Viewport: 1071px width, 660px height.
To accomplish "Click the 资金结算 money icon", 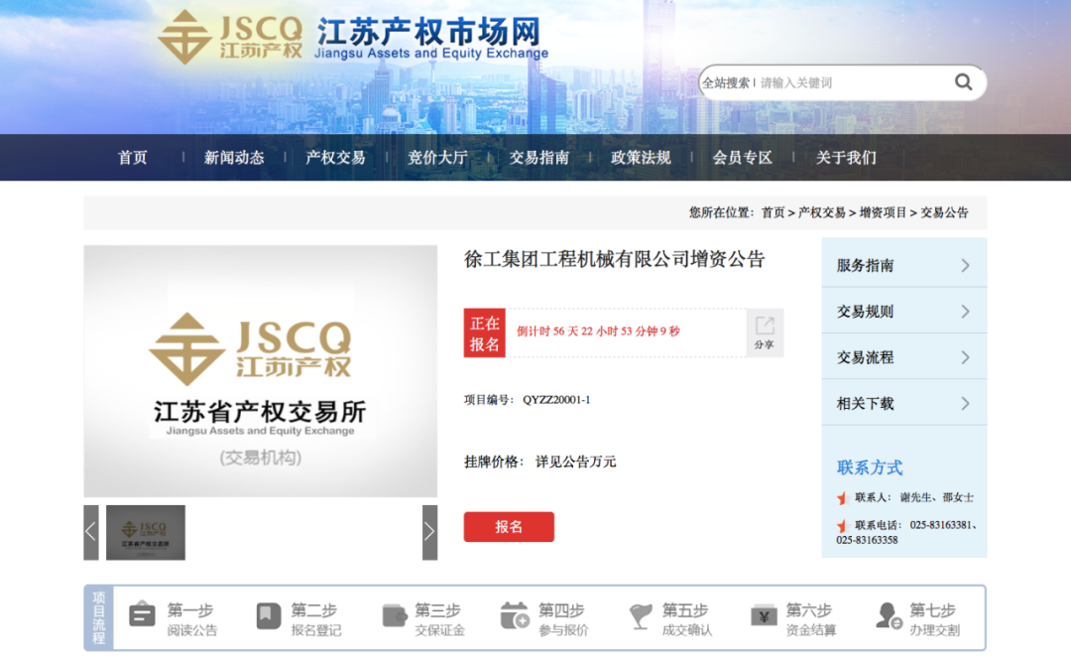I will point(764,615).
